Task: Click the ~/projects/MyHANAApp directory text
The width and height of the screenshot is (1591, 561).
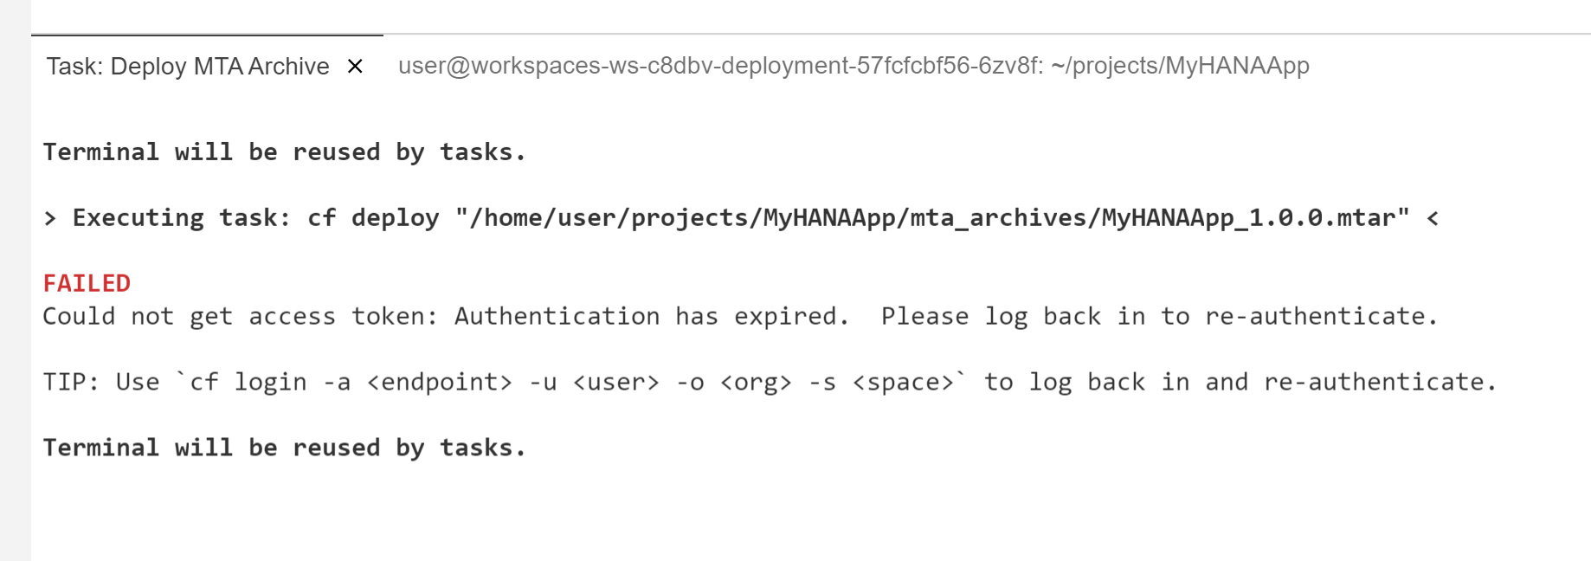Action: (x=1177, y=64)
